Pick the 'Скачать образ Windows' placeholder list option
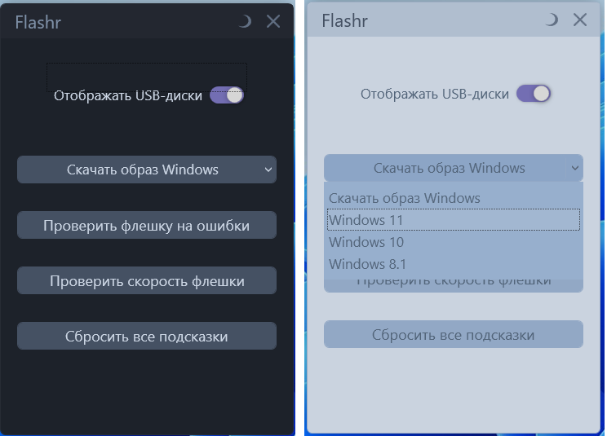 pyautogui.click(x=454, y=198)
